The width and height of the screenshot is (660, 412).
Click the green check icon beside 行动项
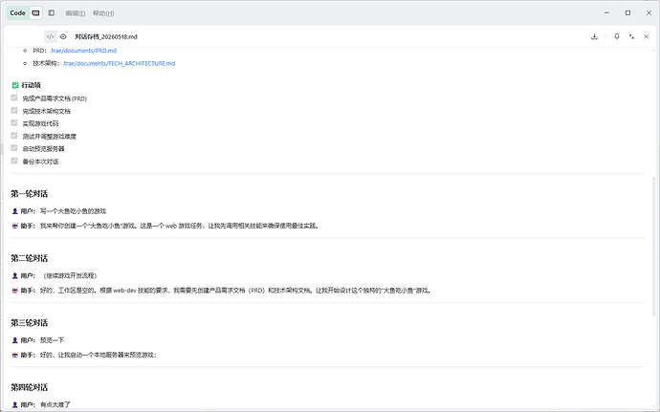[x=15, y=85]
